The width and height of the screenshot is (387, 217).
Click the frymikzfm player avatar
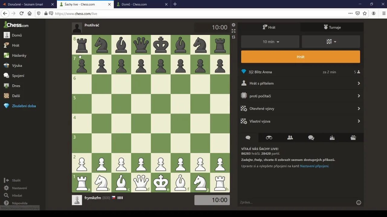(77, 200)
